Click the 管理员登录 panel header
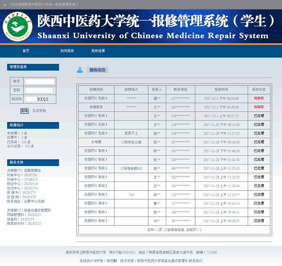This screenshot has height=266, width=282. [x=33, y=67]
